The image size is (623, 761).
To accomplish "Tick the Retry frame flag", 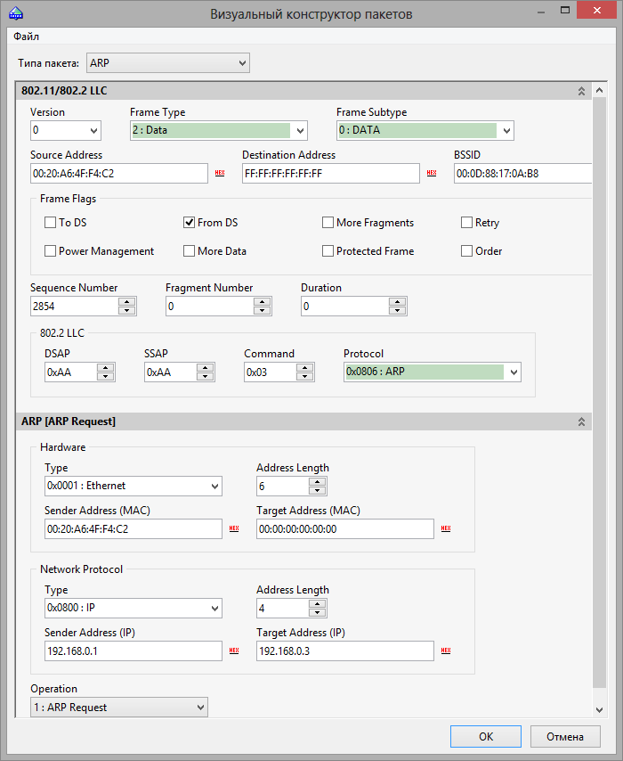I will tap(466, 222).
